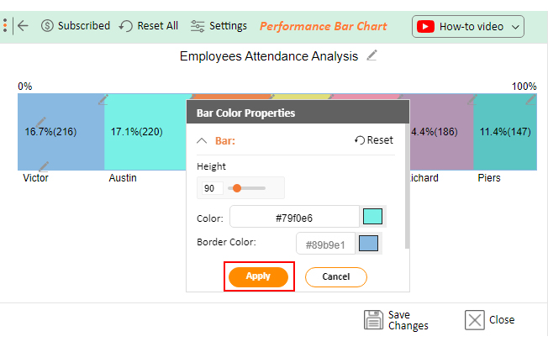Click the Apply button
The height and width of the screenshot is (347, 548).
258,276
